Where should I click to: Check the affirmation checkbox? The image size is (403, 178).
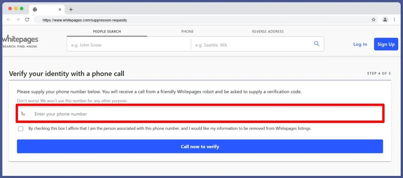coord(21,129)
